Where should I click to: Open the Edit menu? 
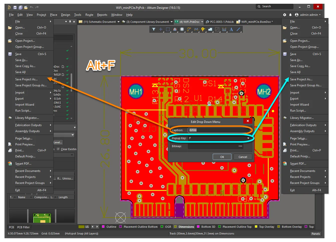[x=20, y=15]
